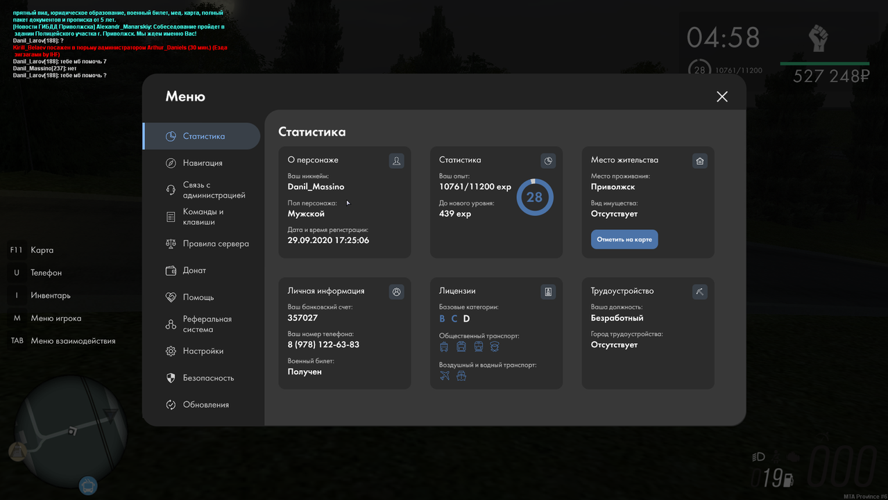Click the shield icon beside Безопасность
Screen dimensions: 888x500
pyautogui.click(x=171, y=378)
